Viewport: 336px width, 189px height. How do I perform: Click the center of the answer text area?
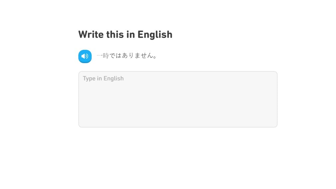178,99
